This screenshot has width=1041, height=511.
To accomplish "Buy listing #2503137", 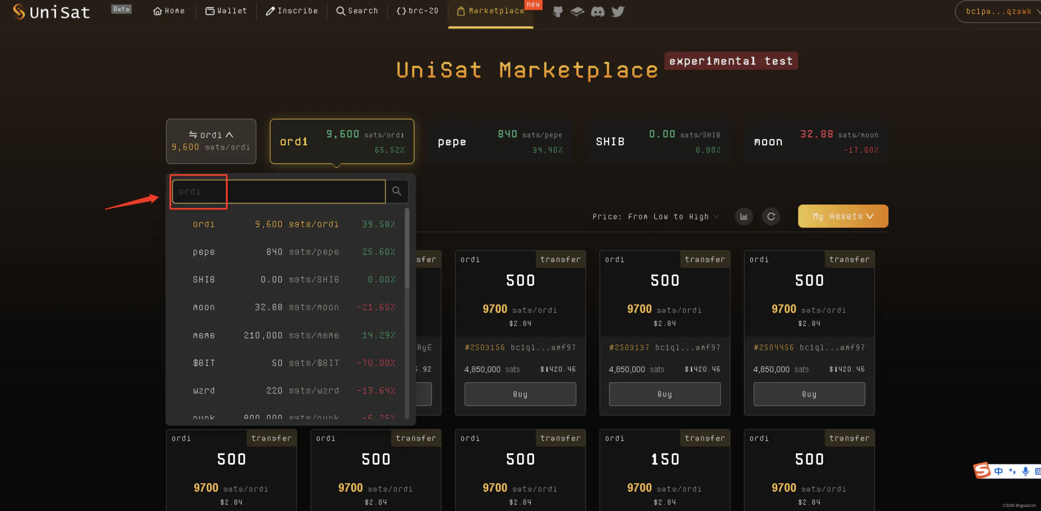I will coord(665,394).
